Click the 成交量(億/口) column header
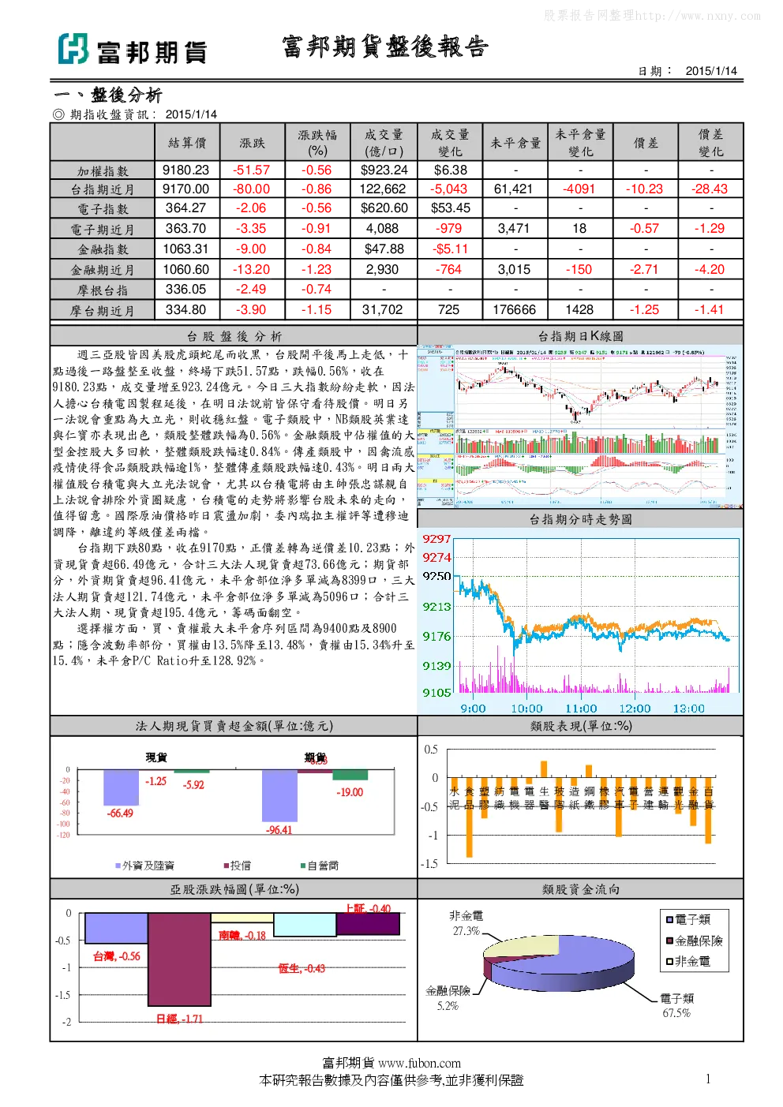This screenshot has height=1107, width=783. pos(384,143)
